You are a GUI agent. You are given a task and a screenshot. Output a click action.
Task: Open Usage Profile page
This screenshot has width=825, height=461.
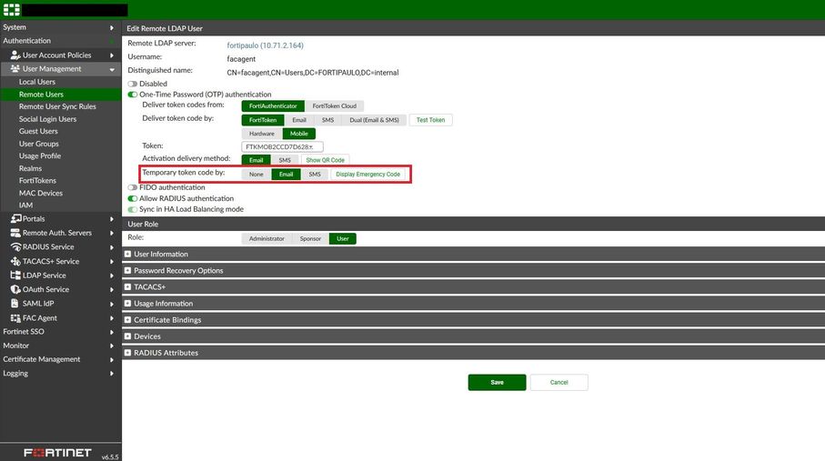tap(39, 155)
